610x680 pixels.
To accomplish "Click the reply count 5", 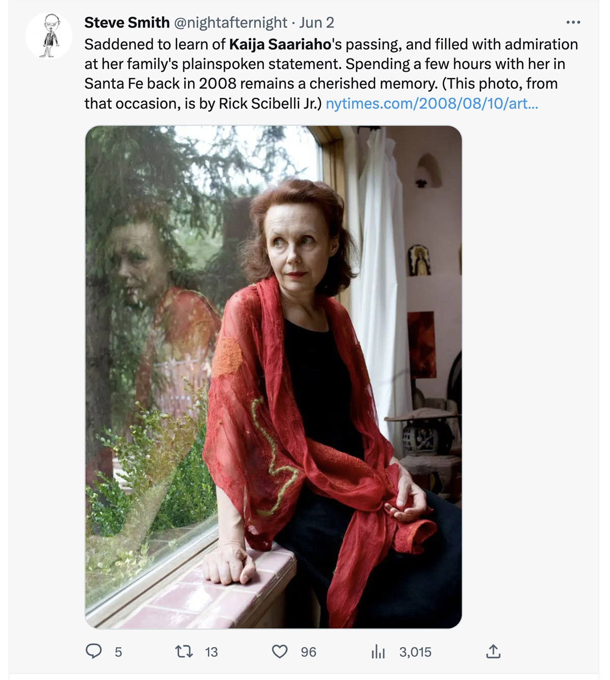I will click(118, 652).
